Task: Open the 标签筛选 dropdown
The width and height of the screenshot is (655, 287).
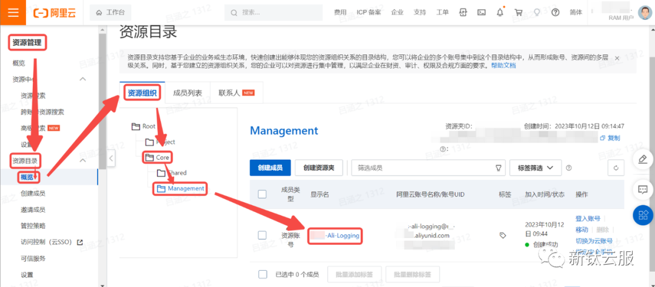Action: tap(535, 168)
